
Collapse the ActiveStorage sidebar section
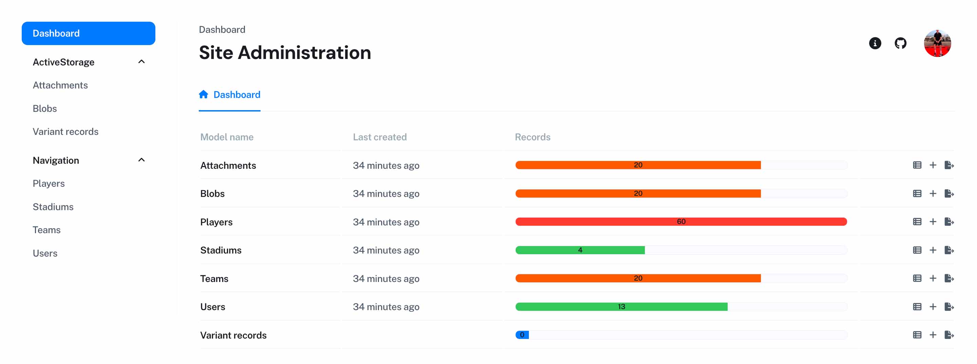point(141,62)
